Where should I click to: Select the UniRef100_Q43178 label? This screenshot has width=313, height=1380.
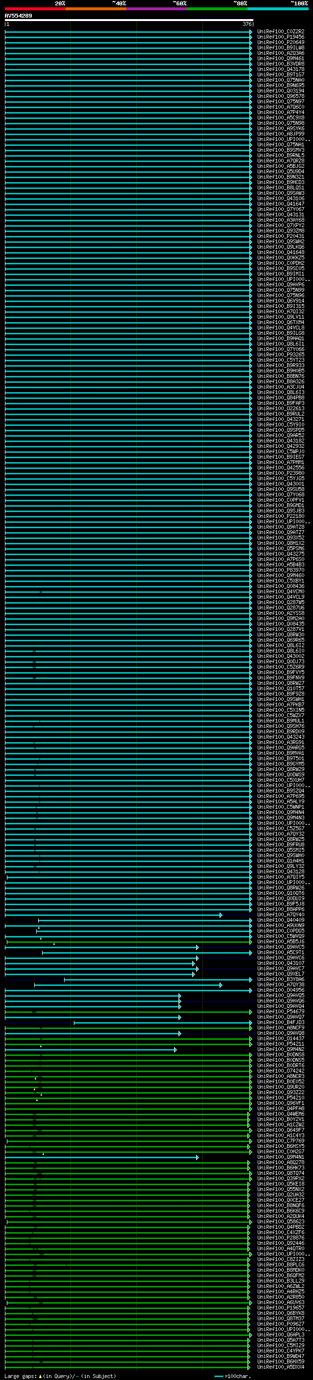(281, 69)
